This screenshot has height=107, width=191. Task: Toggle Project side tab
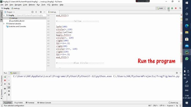1,16
